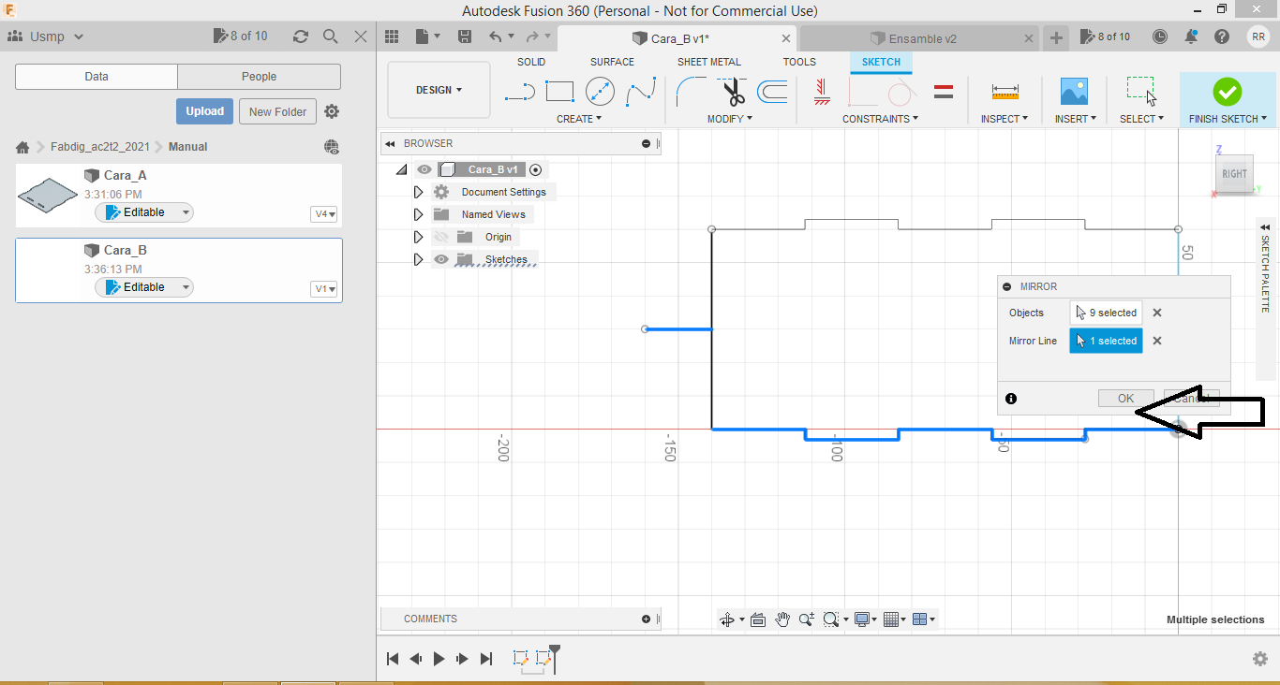Search in the data panel
The height and width of the screenshot is (685, 1280).
click(330, 36)
